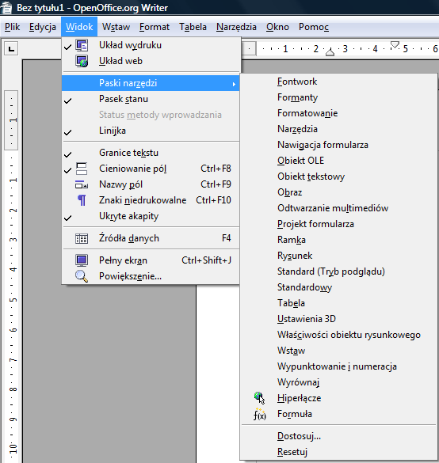Viewport: 439px width, 463px height.
Task: Click the Formuła f(x) icon
Action: tap(260, 414)
